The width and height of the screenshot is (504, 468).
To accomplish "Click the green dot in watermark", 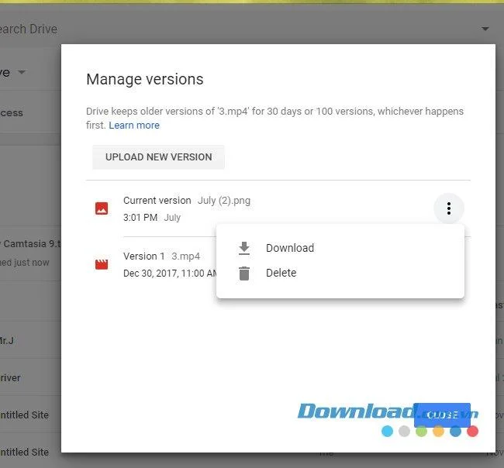I will (x=421, y=431).
